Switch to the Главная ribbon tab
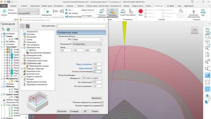This screenshot has width=211, height=119. 13,6
